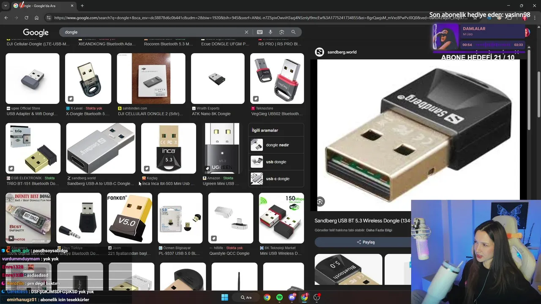
Task: Go back using browser back arrow
Action: pos(6,18)
